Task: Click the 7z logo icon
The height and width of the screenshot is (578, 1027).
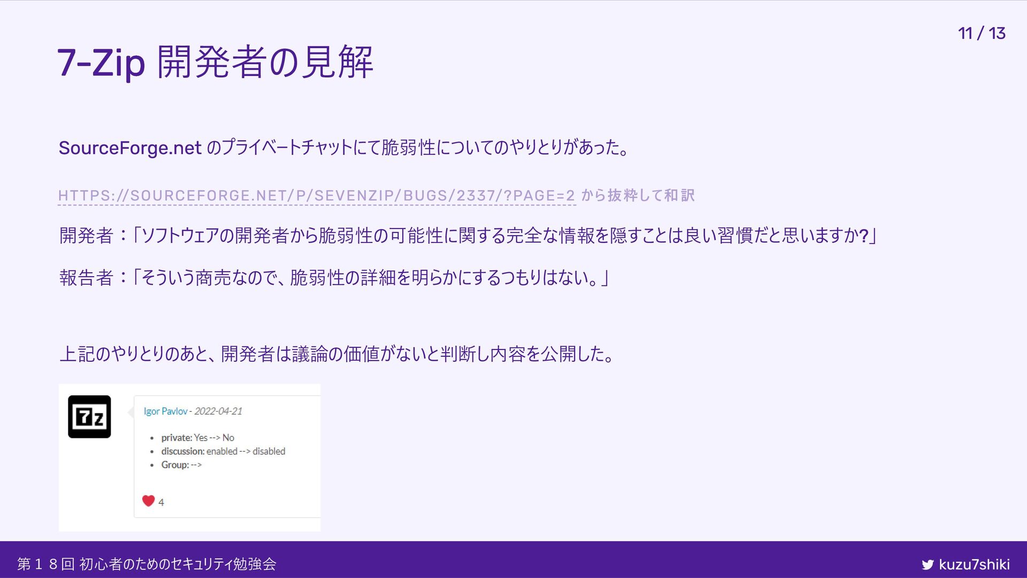Action: point(89,417)
